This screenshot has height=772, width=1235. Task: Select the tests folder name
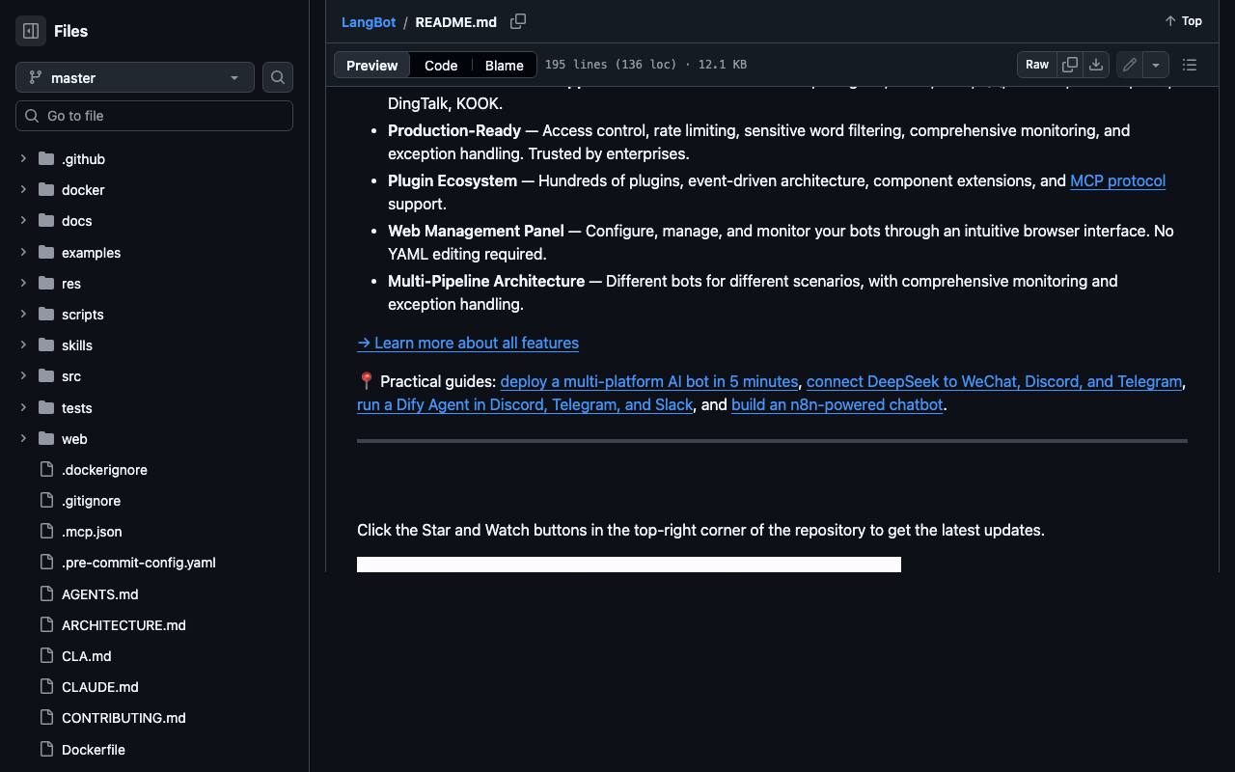(x=76, y=408)
